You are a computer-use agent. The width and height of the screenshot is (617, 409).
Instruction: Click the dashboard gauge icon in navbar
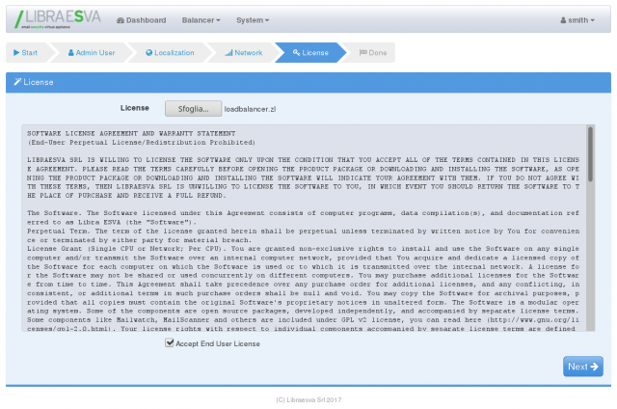click(x=121, y=20)
